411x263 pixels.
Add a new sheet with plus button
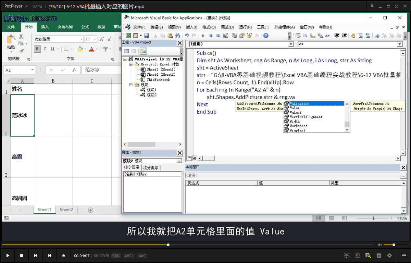(91, 210)
